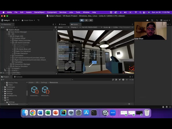The width and height of the screenshot is (172, 129).
Task: Open the Game view mode dropdown
Action: [x=63, y=27]
